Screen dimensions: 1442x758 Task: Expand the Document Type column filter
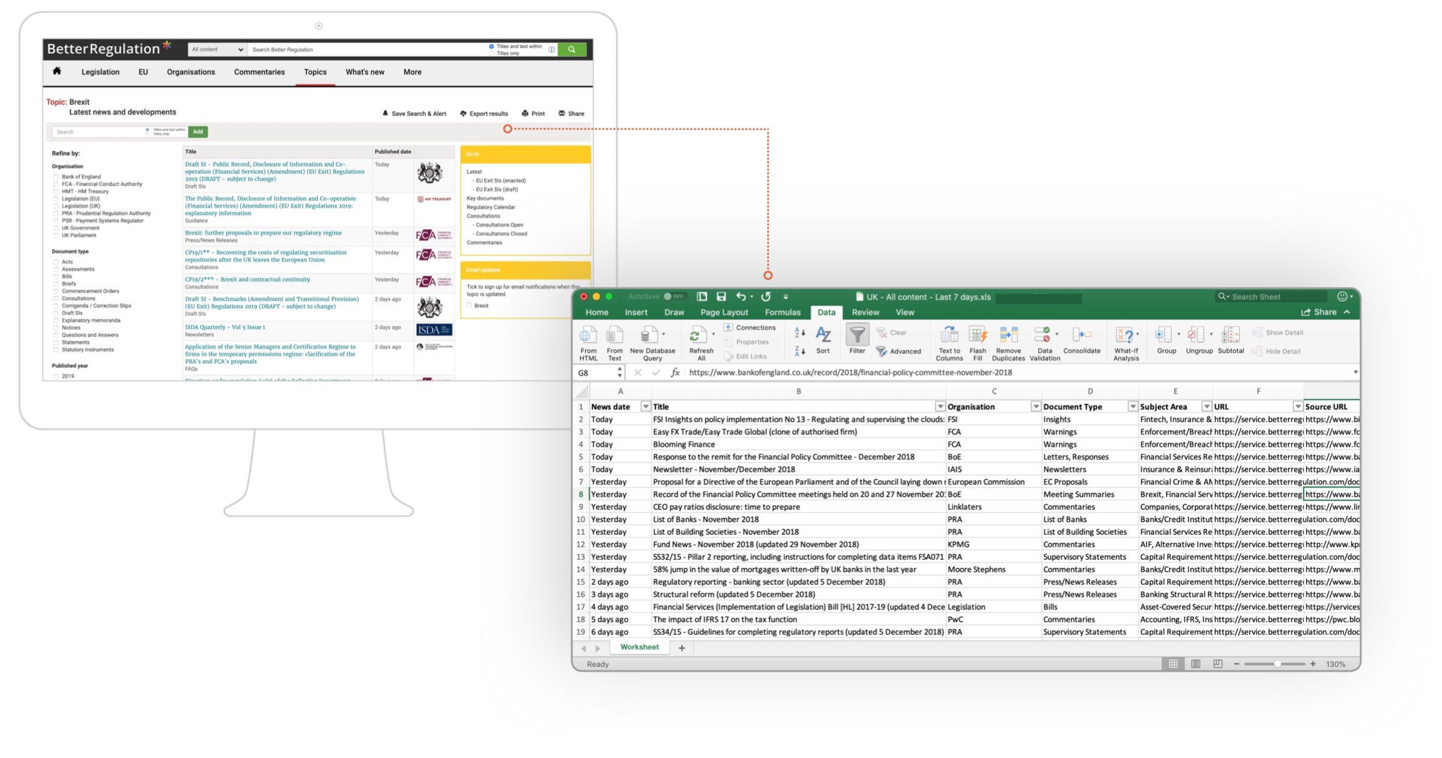1132,407
